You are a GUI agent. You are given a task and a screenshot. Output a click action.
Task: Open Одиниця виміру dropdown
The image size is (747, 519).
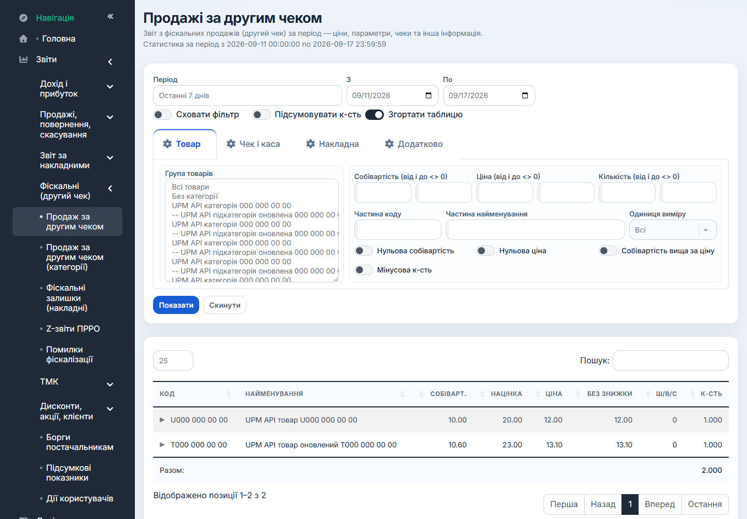(673, 230)
